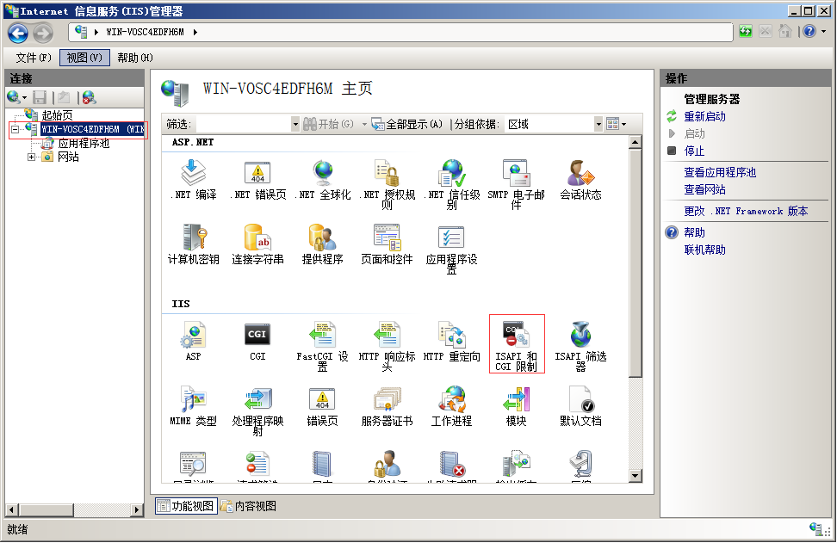The width and height of the screenshot is (837, 543).
Task: Open the 默认文档 icon
Action: [580, 400]
